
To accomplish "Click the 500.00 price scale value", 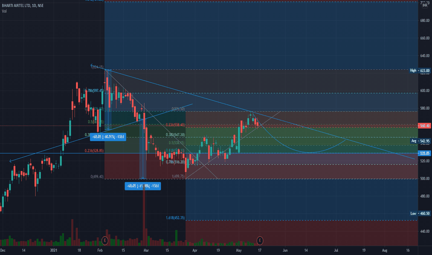I will click(x=425, y=178).
